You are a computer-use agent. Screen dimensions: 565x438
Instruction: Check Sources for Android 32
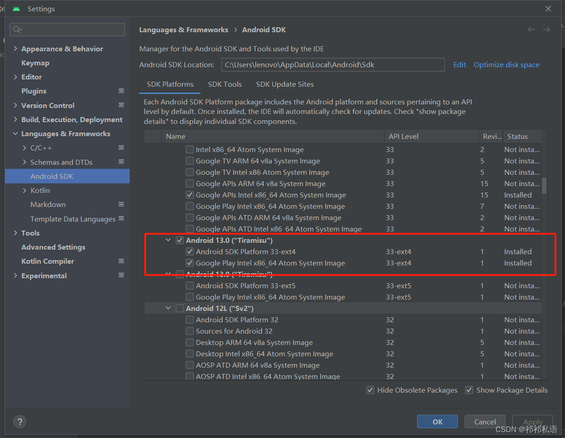[x=190, y=331]
